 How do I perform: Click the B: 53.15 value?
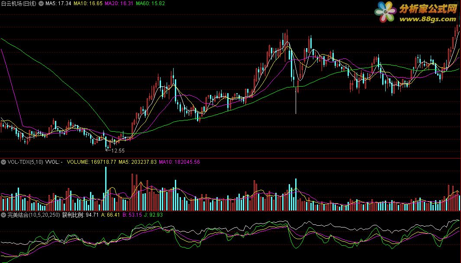[132, 215]
